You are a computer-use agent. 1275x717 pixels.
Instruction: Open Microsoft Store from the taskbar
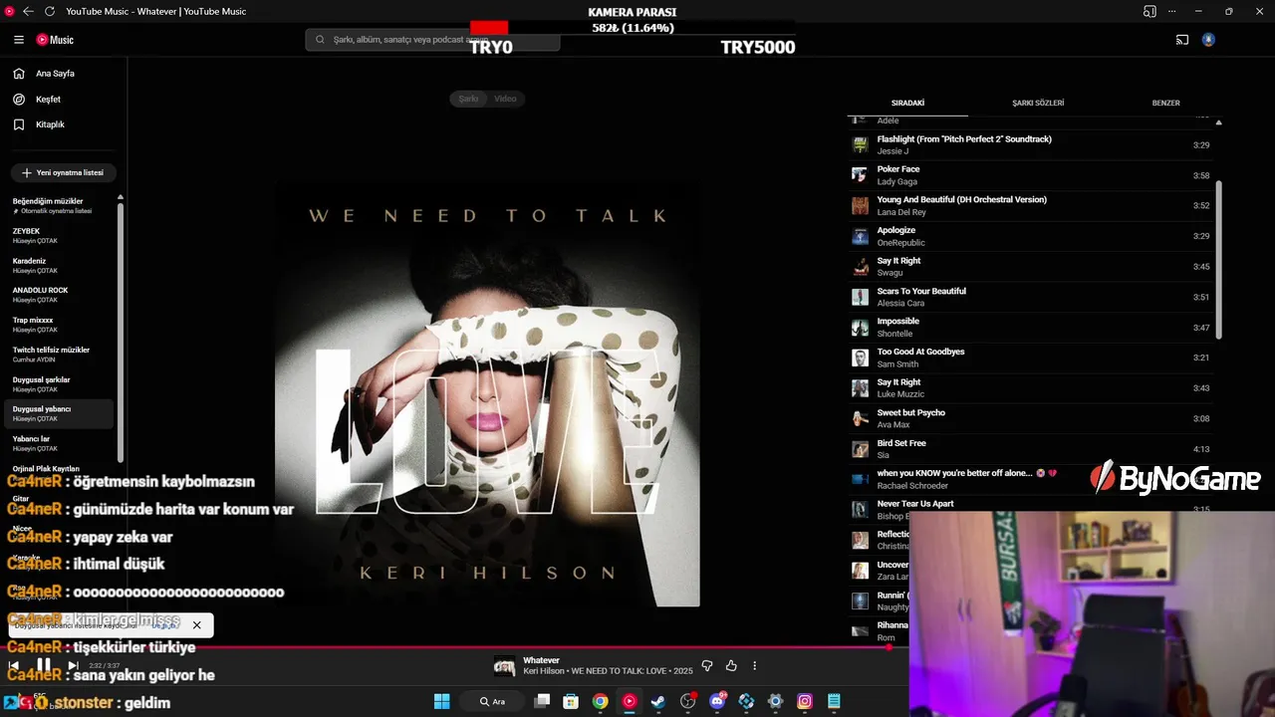(x=571, y=701)
